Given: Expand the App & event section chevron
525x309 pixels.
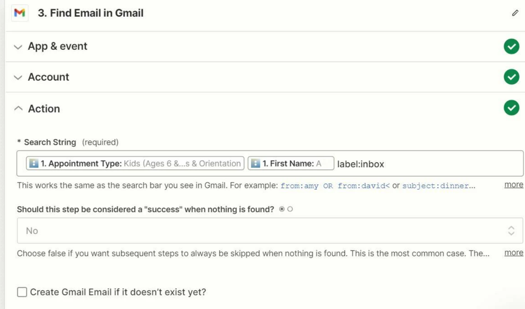Looking at the screenshot, I should pyautogui.click(x=18, y=47).
